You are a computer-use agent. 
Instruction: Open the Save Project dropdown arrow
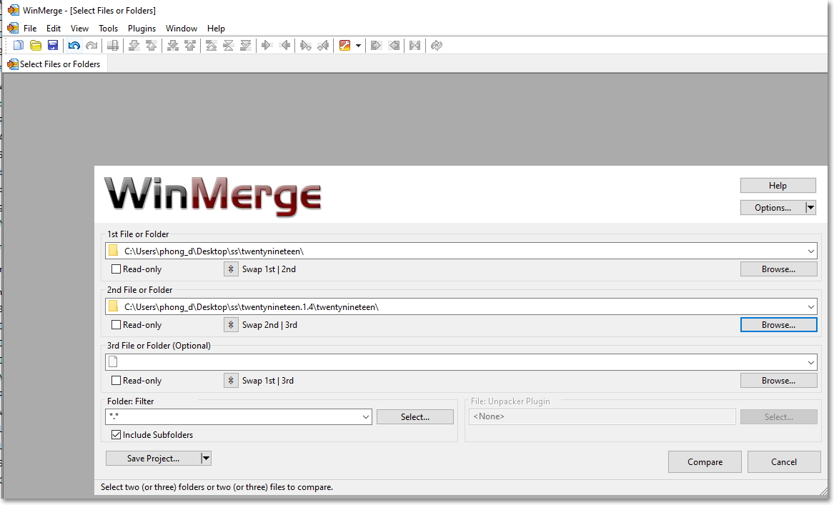(x=206, y=459)
